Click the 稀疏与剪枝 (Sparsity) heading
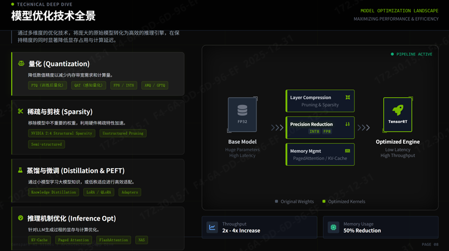This screenshot has width=449, height=251. tap(60, 111)
